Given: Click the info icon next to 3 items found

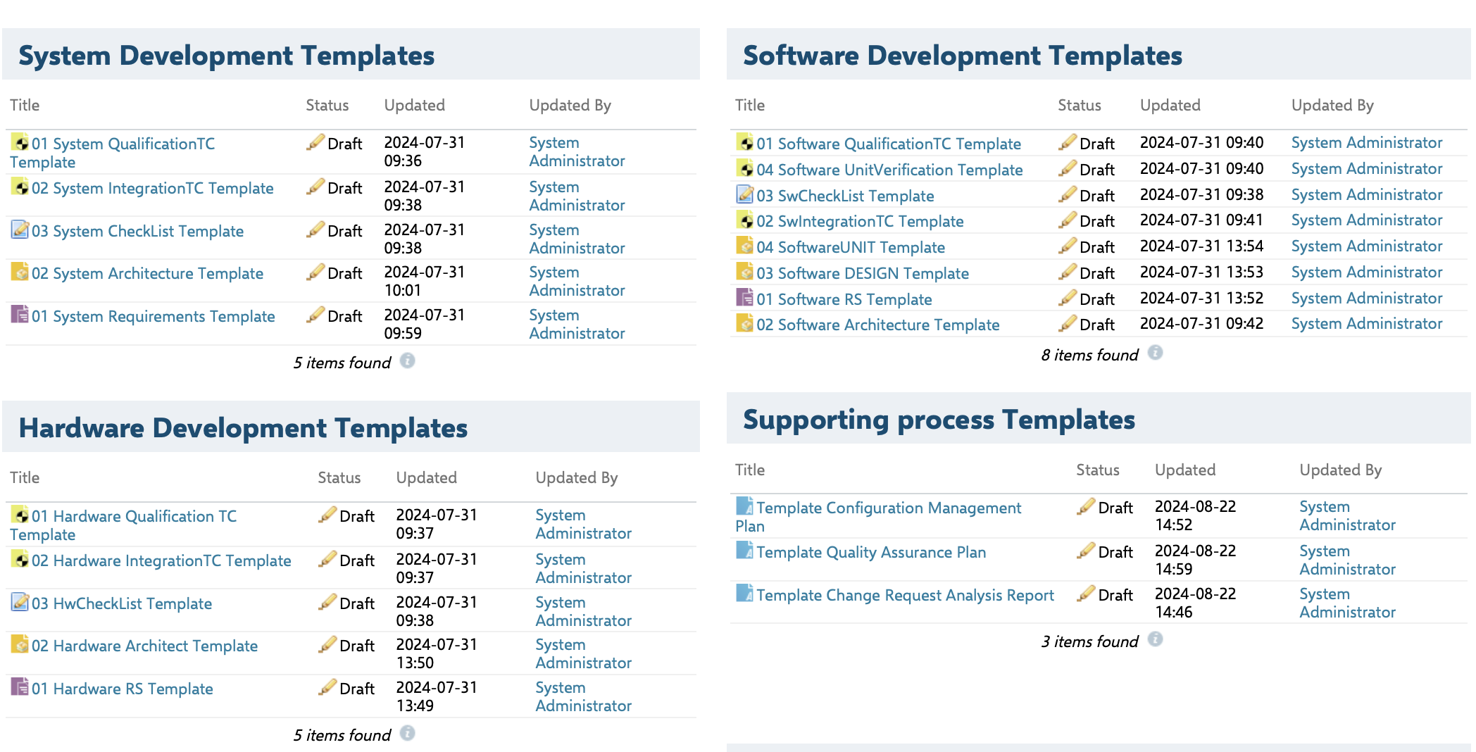Looking at the screenshot, I should [x=1156, y=639].
